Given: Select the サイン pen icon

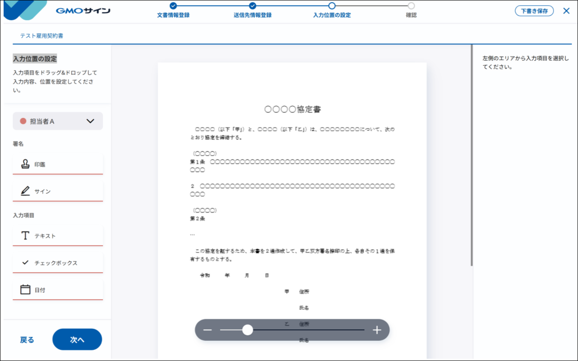Looking at the screenshot, I should pyautogui.click(x=25, y=191).
